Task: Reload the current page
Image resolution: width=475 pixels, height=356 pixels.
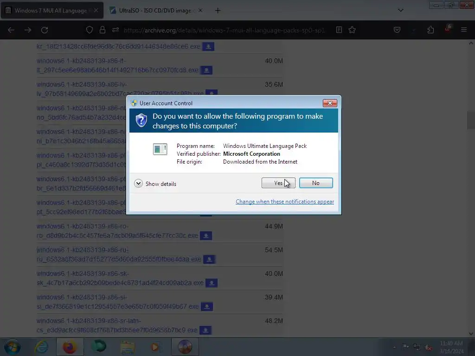Action: coord(45,30)
